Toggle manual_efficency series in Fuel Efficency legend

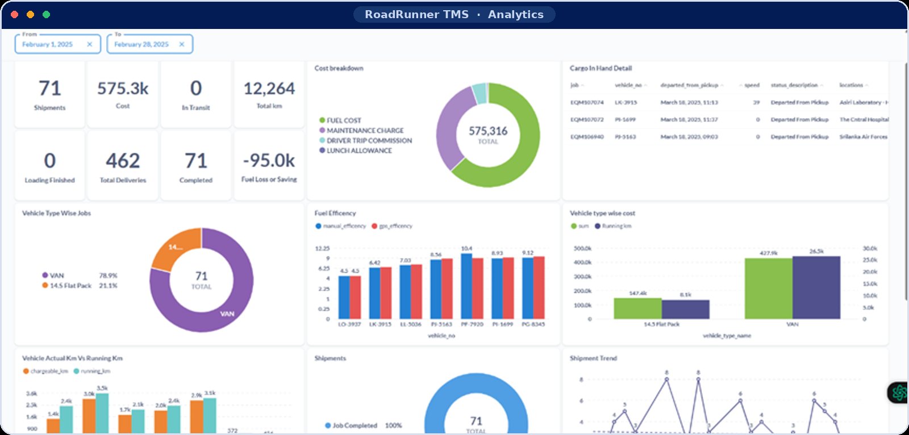click(341, 226)
